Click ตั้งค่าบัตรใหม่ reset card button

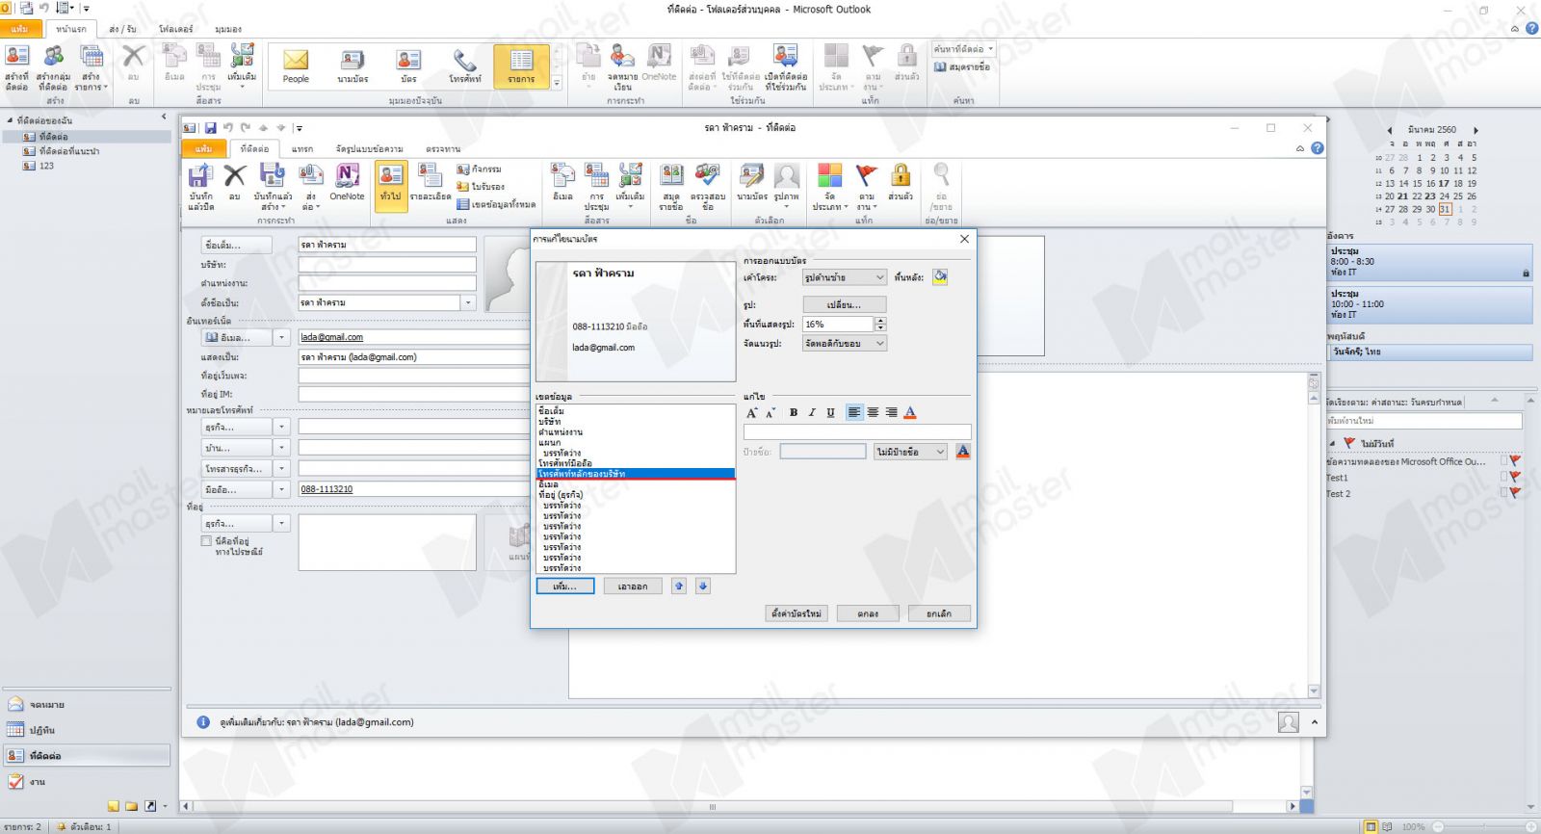(797, 613)
